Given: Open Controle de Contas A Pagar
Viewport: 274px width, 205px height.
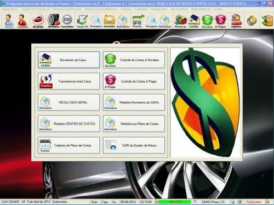Looking at the screenshot, I should [134, 81].
